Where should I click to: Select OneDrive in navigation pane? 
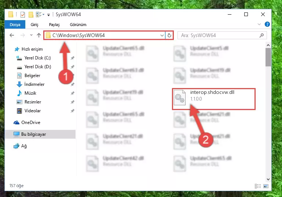[x=30, y=123]
